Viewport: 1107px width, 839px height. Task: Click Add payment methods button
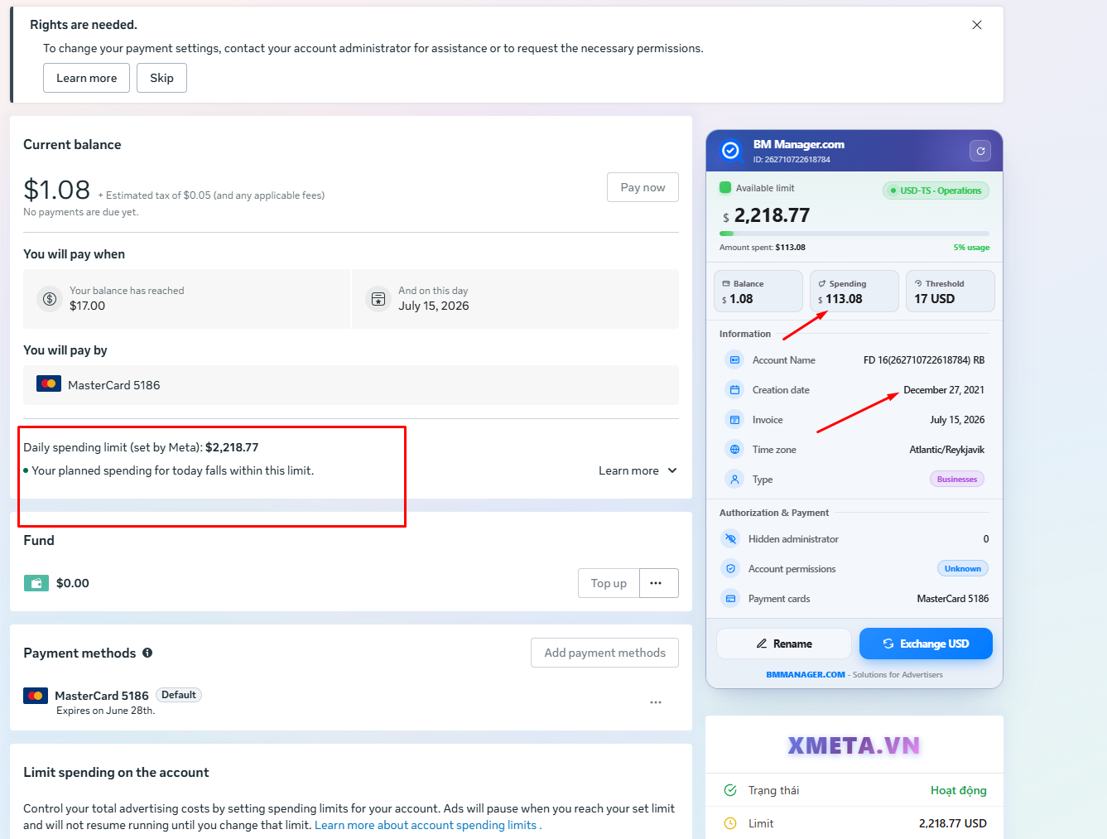pos(604,653)
